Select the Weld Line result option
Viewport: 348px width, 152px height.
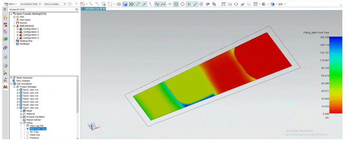coord(35,135)
